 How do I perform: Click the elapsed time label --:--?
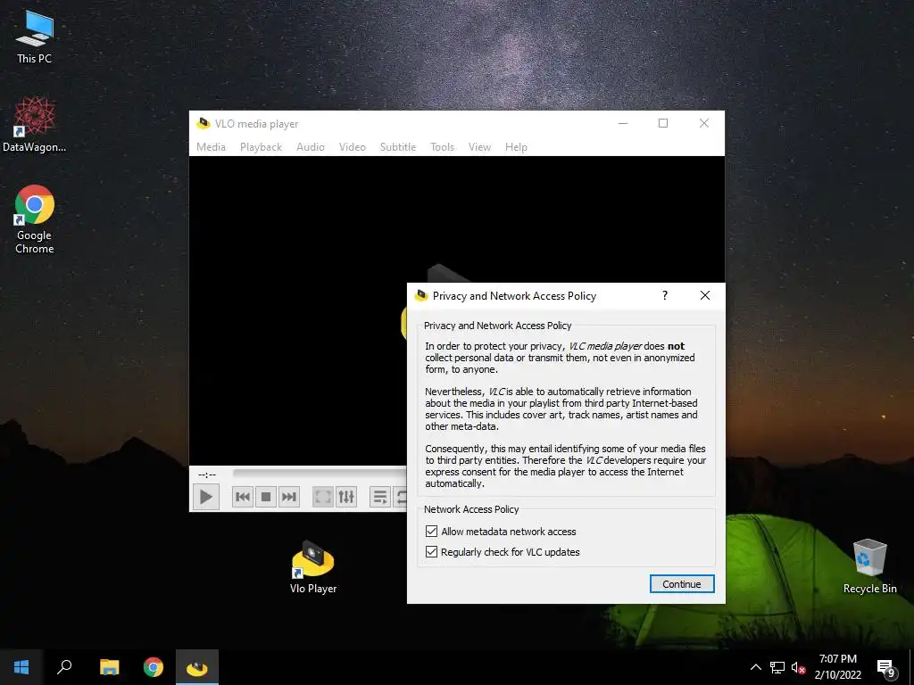pos(207,475)
